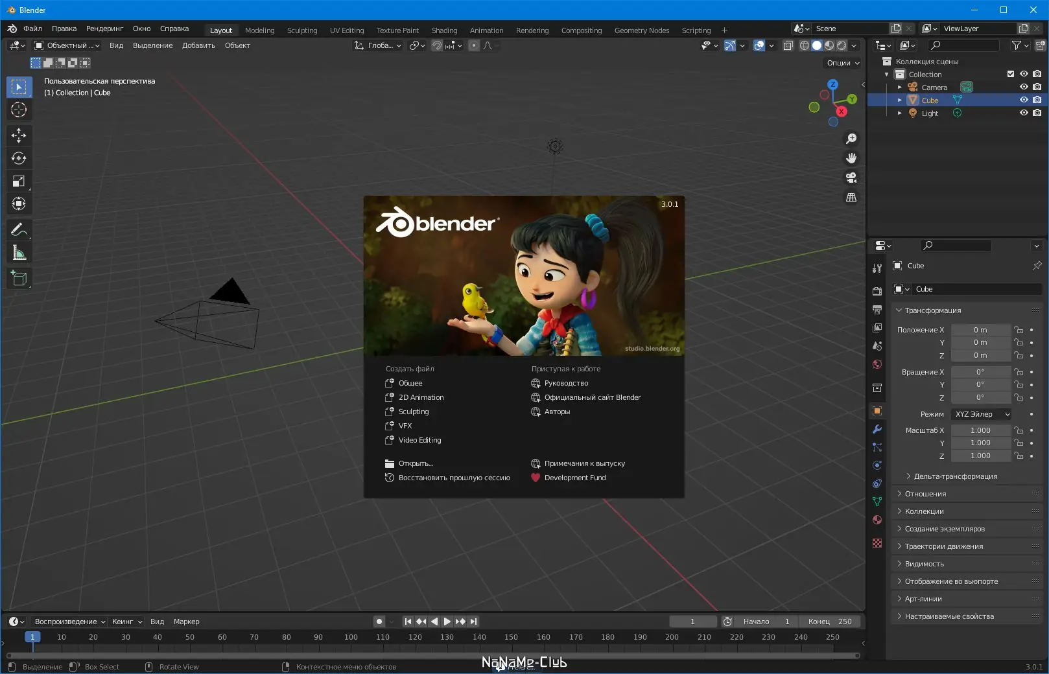Click the Scale X value field
The width and height of the screenshot is (1049, 674).
[x=980, y=430]
